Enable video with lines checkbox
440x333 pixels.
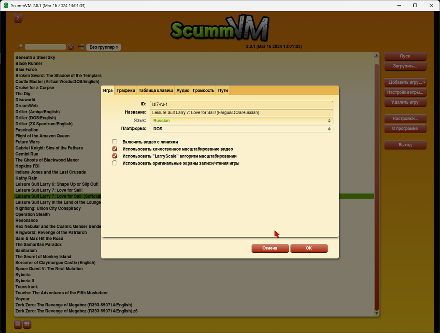pos(114,142)
